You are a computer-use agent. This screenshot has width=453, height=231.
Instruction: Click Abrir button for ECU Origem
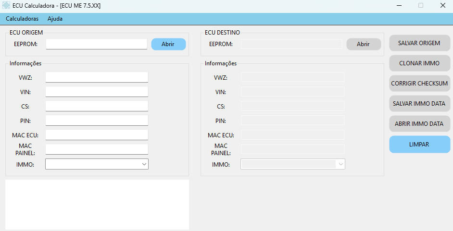pyautogui.click(x=168, y=44)
